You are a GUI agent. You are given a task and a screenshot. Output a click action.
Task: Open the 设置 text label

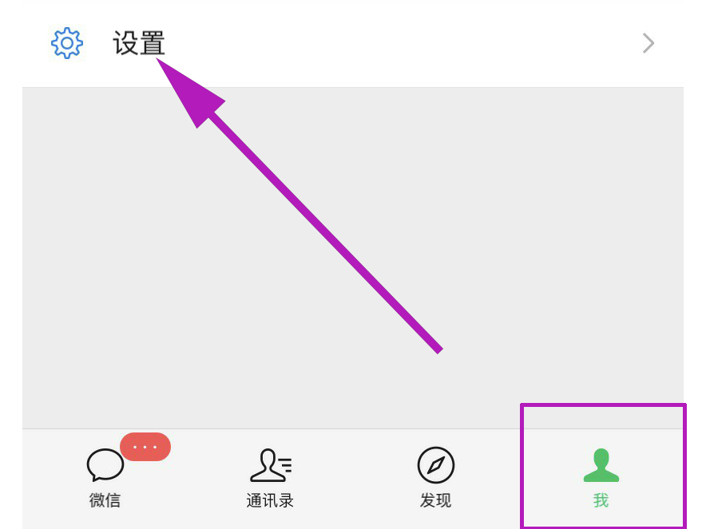coord(139,43)
